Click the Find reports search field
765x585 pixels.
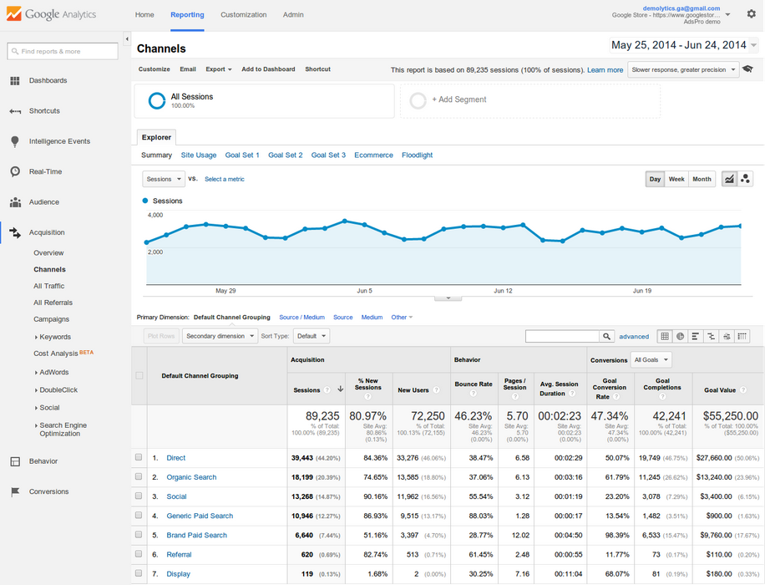(x=63, y=52)
